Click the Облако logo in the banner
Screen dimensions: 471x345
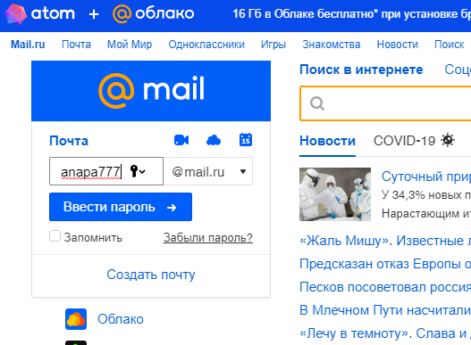point(153,13)
